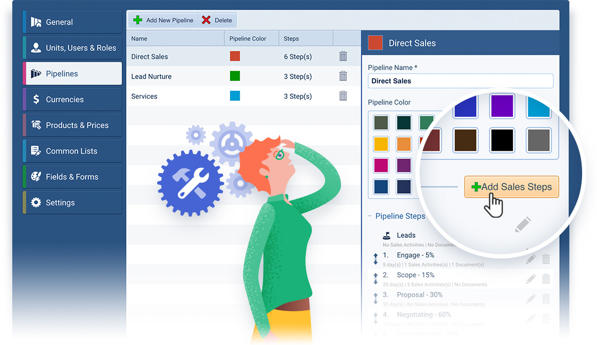The width and height of the screenshot is (597, 345).
Task: Click the Add New Pipeline button
Action: coord(163,20)
